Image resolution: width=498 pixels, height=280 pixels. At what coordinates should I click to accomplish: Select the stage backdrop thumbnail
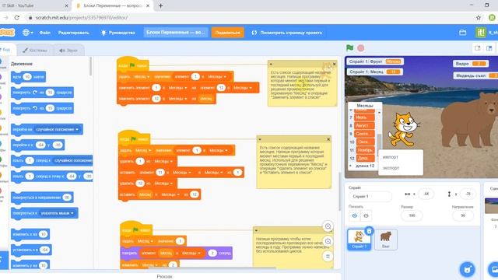click(x=491, y=205)
